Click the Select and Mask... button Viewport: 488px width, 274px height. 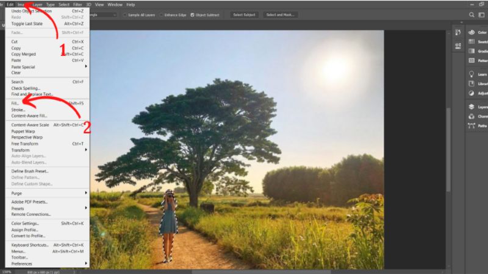click(x=280, y=15)
